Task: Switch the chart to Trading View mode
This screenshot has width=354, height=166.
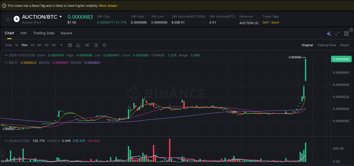Action: click(327, 45)
